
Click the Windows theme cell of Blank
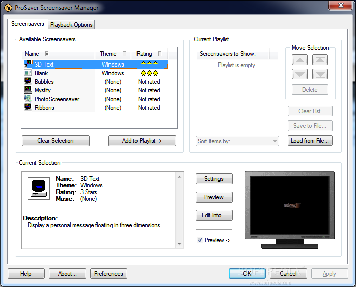click(x=113, y=73)
